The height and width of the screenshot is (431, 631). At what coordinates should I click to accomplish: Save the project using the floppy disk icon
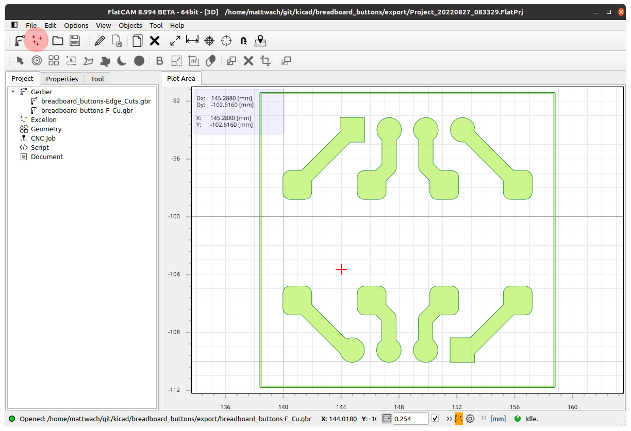tap(75, 41)
